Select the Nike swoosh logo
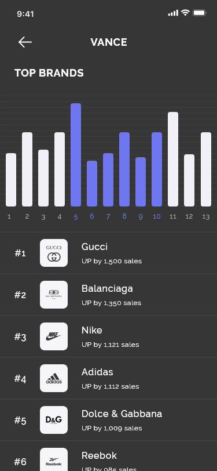The height and width of the screenshot is (471, 217). pos(54,336)
